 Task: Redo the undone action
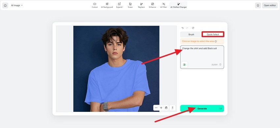click(187, 28)
